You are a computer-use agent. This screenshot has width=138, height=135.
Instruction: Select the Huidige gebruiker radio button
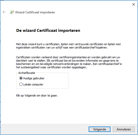coord(21,78)
